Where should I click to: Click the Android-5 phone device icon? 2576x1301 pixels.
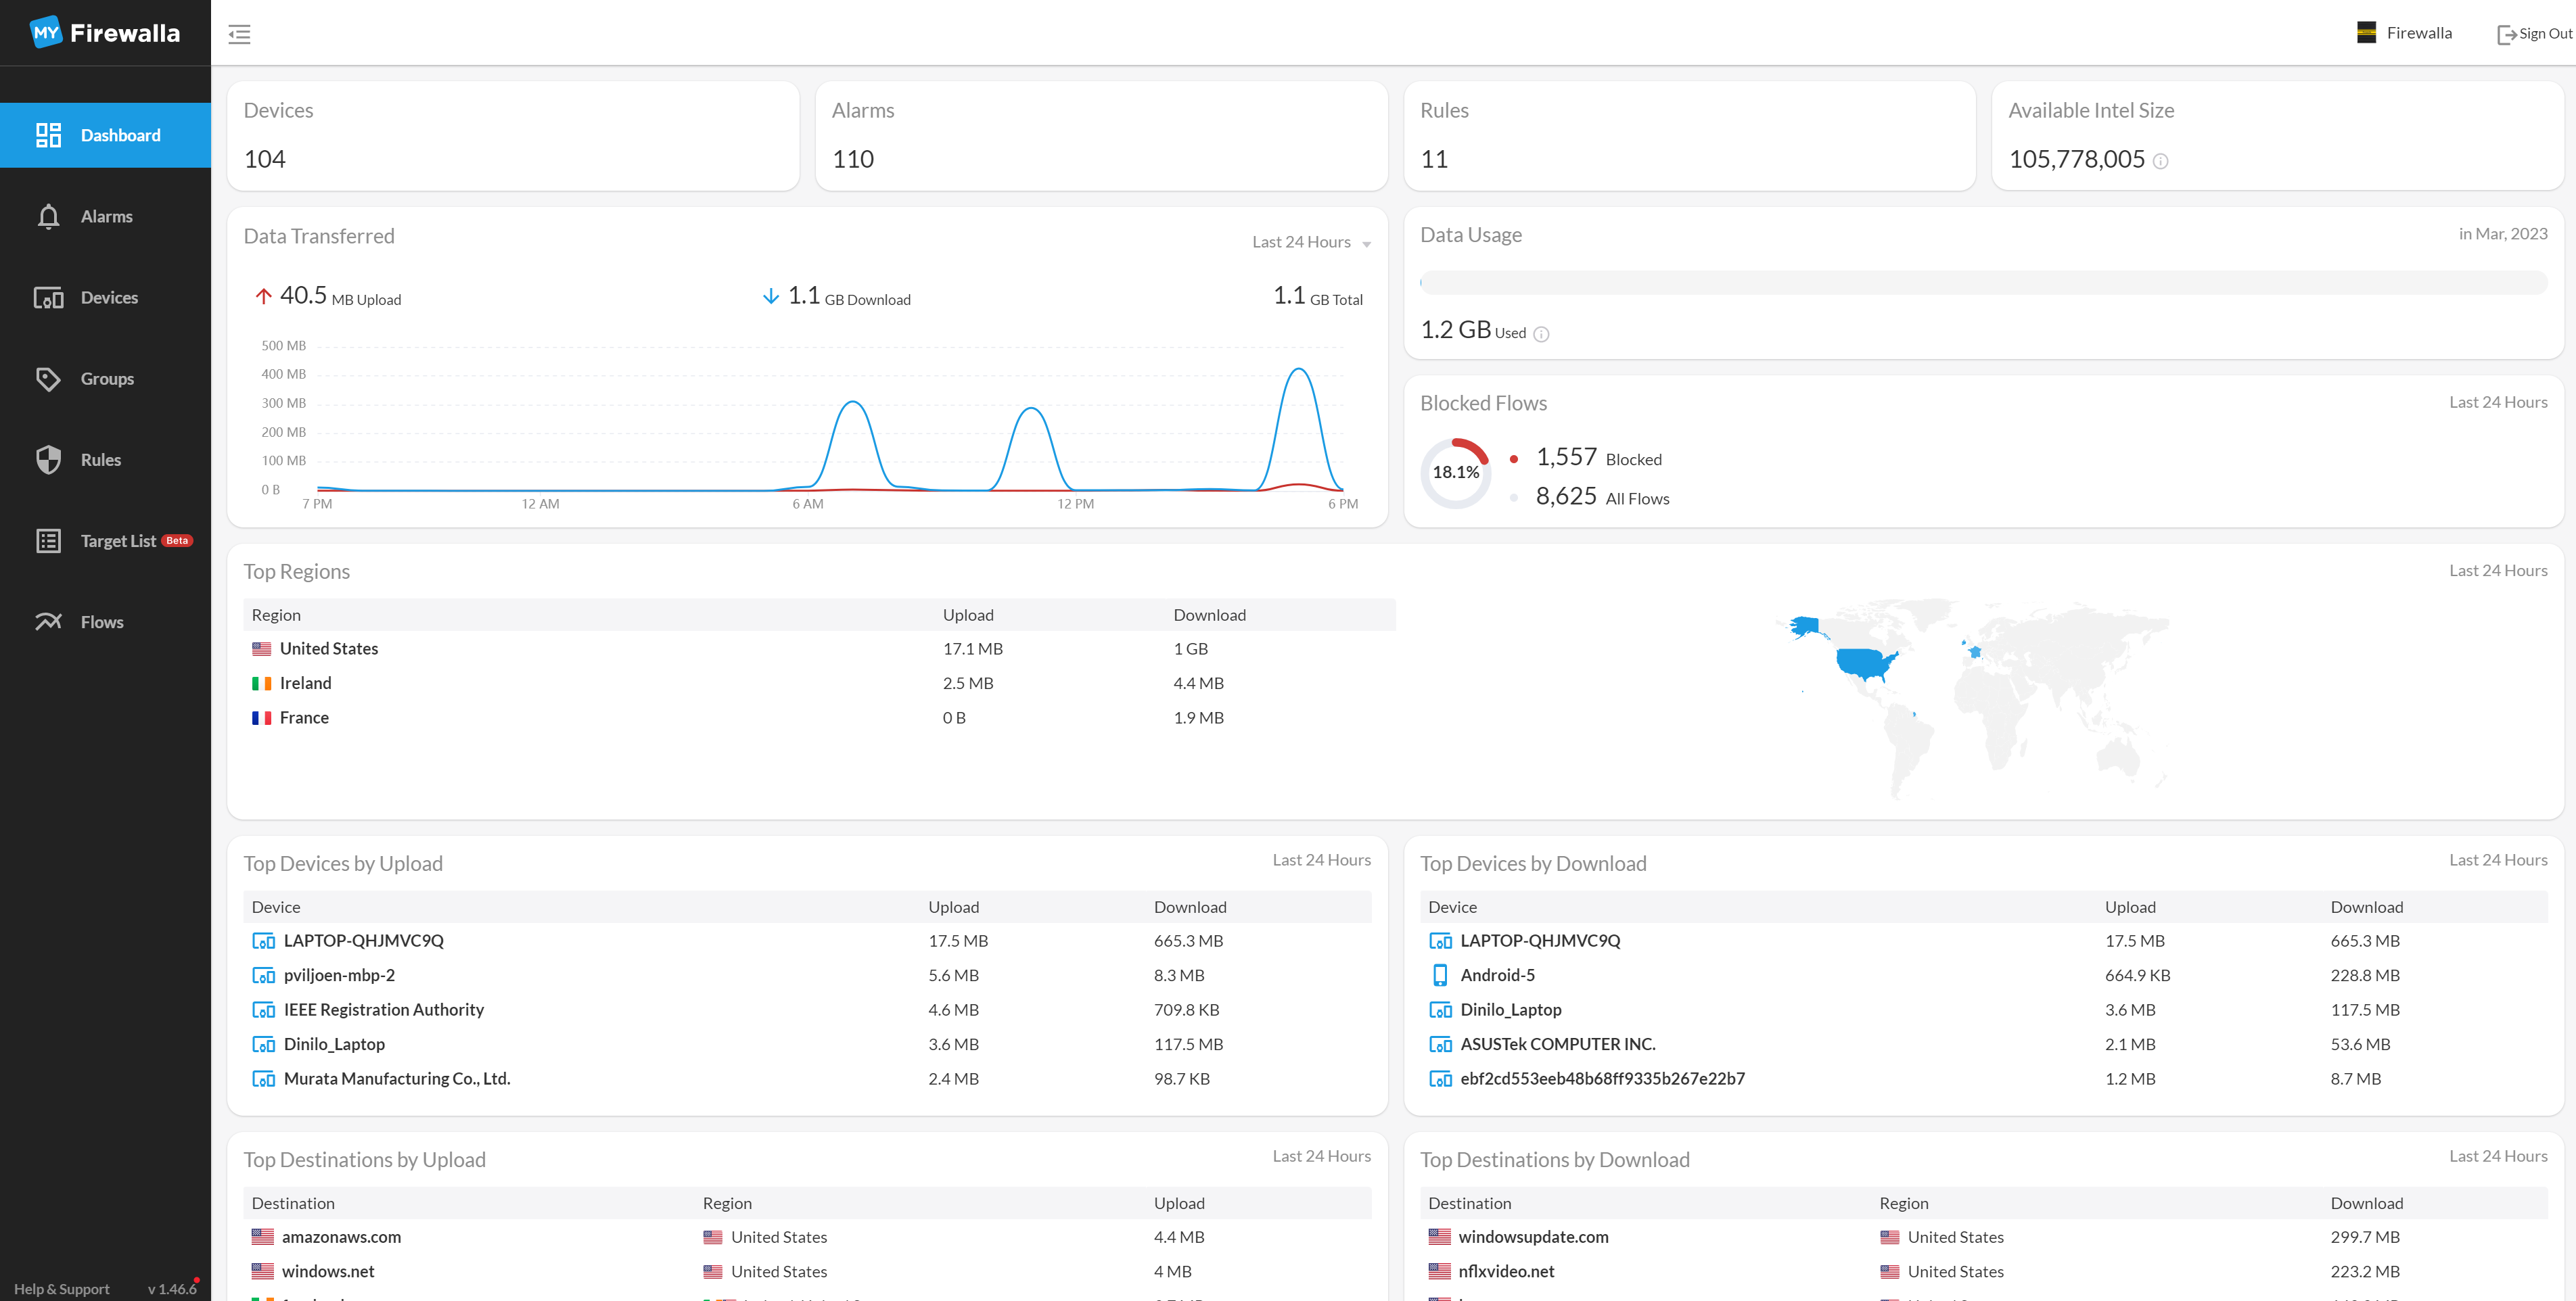(x=1440, y=975)
